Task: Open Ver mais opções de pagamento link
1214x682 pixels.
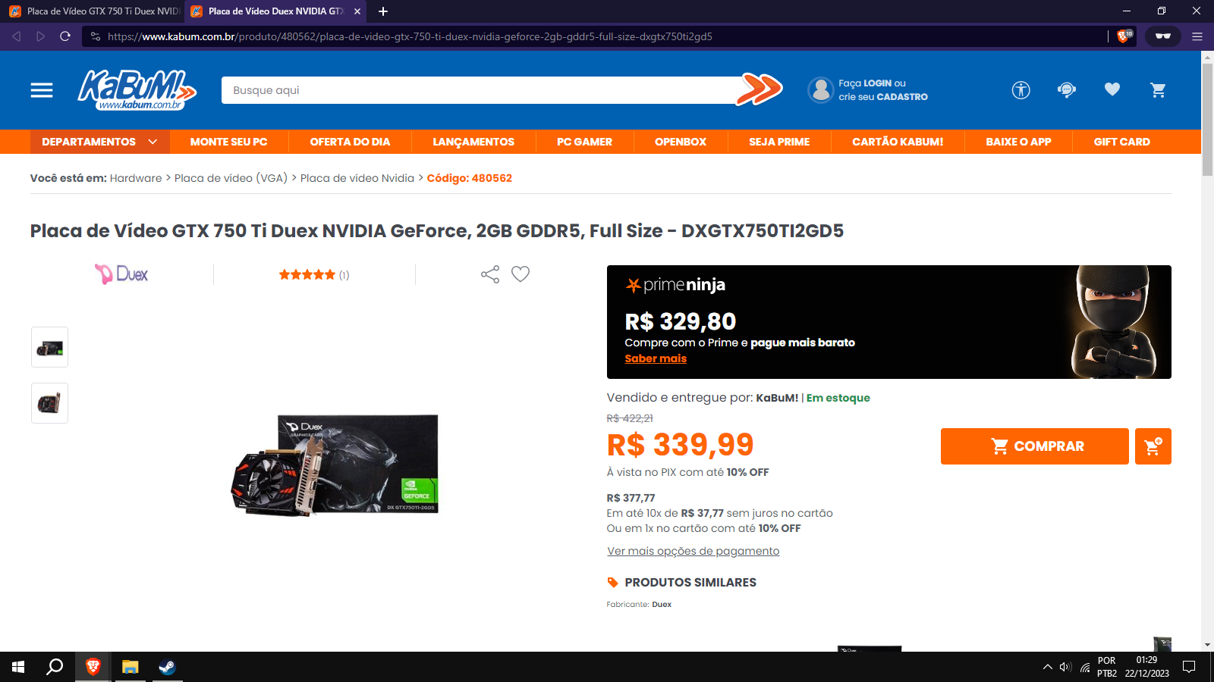Action: click(693, 551)
